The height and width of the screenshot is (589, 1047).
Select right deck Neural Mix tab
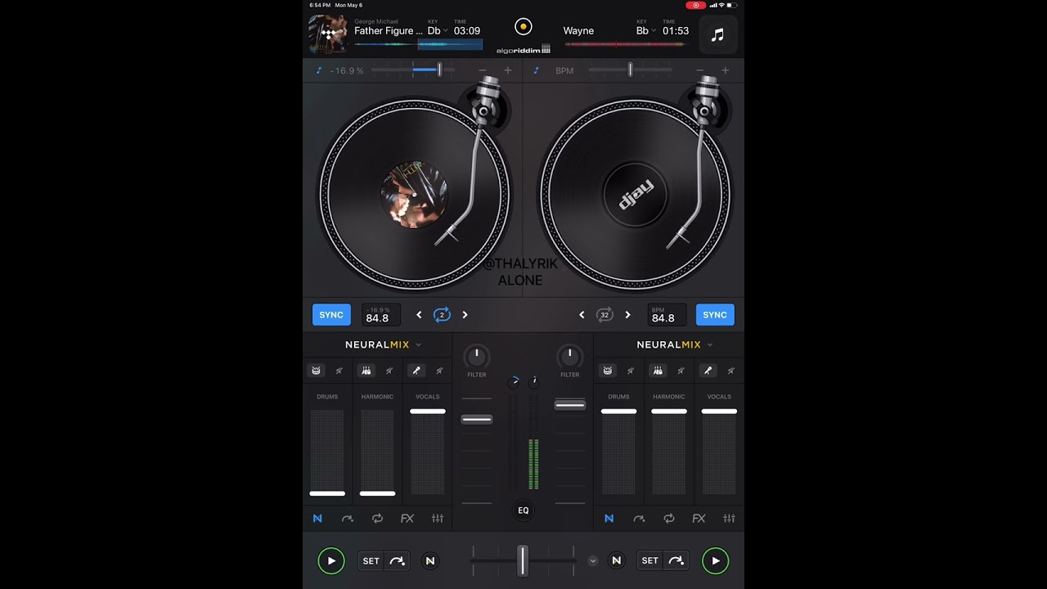(x=609, y=519)
